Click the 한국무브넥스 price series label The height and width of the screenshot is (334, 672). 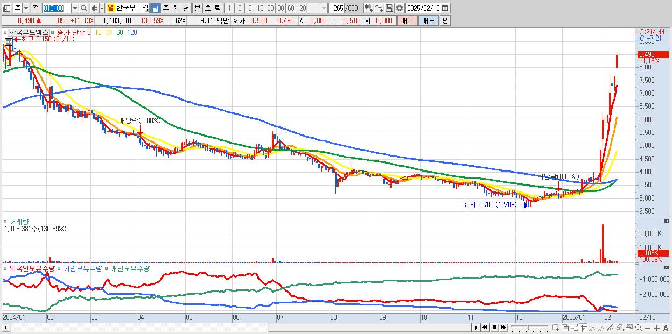click(29, 32)
